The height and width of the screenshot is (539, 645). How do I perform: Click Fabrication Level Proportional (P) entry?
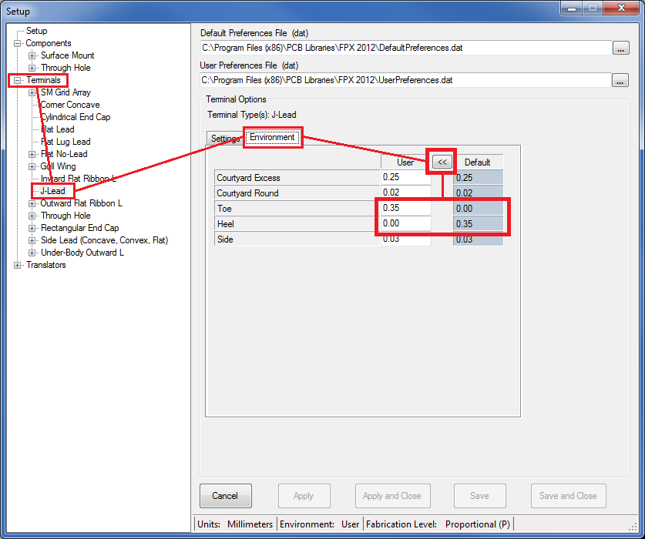(438, 524)
